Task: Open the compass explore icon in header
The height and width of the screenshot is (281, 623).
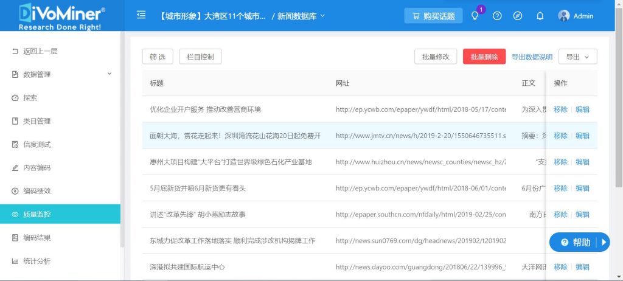Action: [x=518, y=16]
